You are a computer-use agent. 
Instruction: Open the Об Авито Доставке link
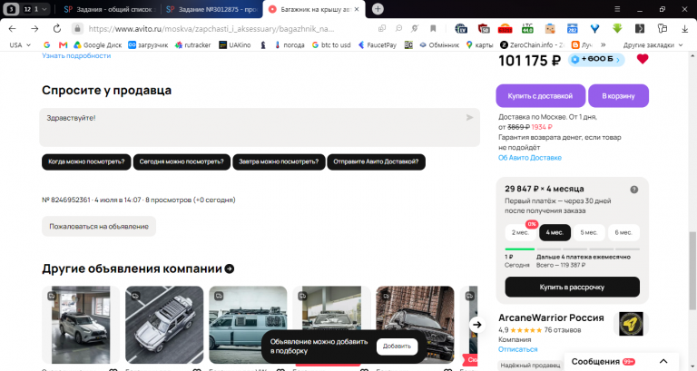530,158
